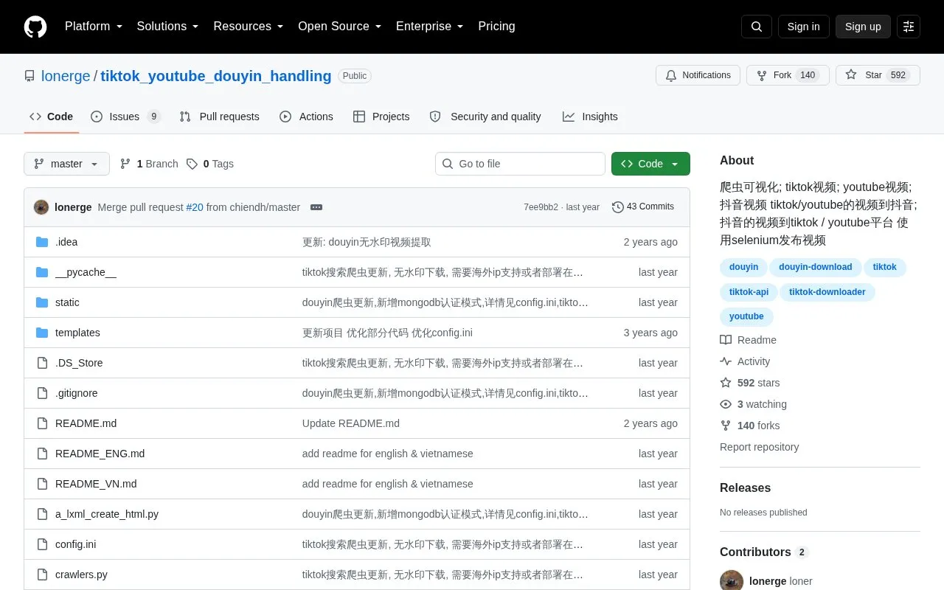
Task: Switch to the Projects tab
Action: click(381, 117)
